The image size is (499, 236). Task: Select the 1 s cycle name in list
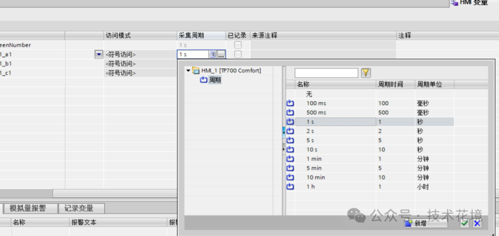(310, 122)
